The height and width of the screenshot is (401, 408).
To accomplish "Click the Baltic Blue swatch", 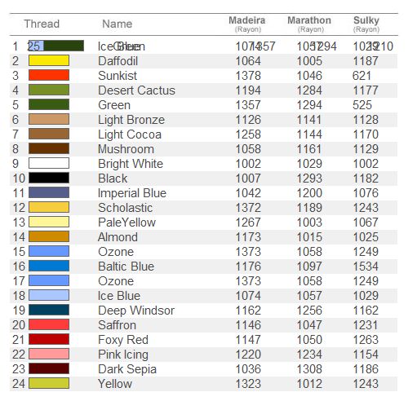I will point(49,266).
